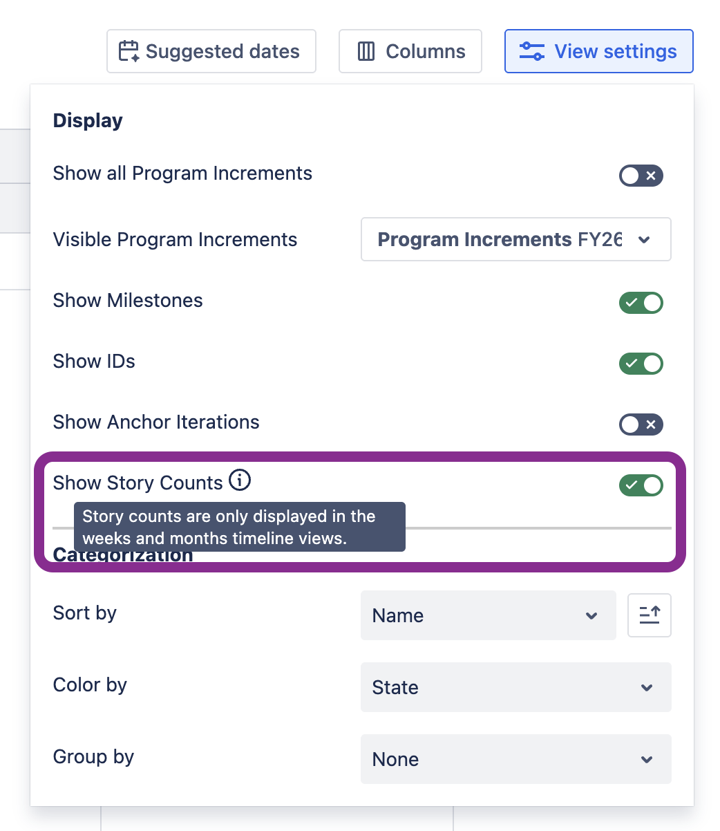
Task: Enable the Show Anchor Iterations toggle
Action: point(641,424)
